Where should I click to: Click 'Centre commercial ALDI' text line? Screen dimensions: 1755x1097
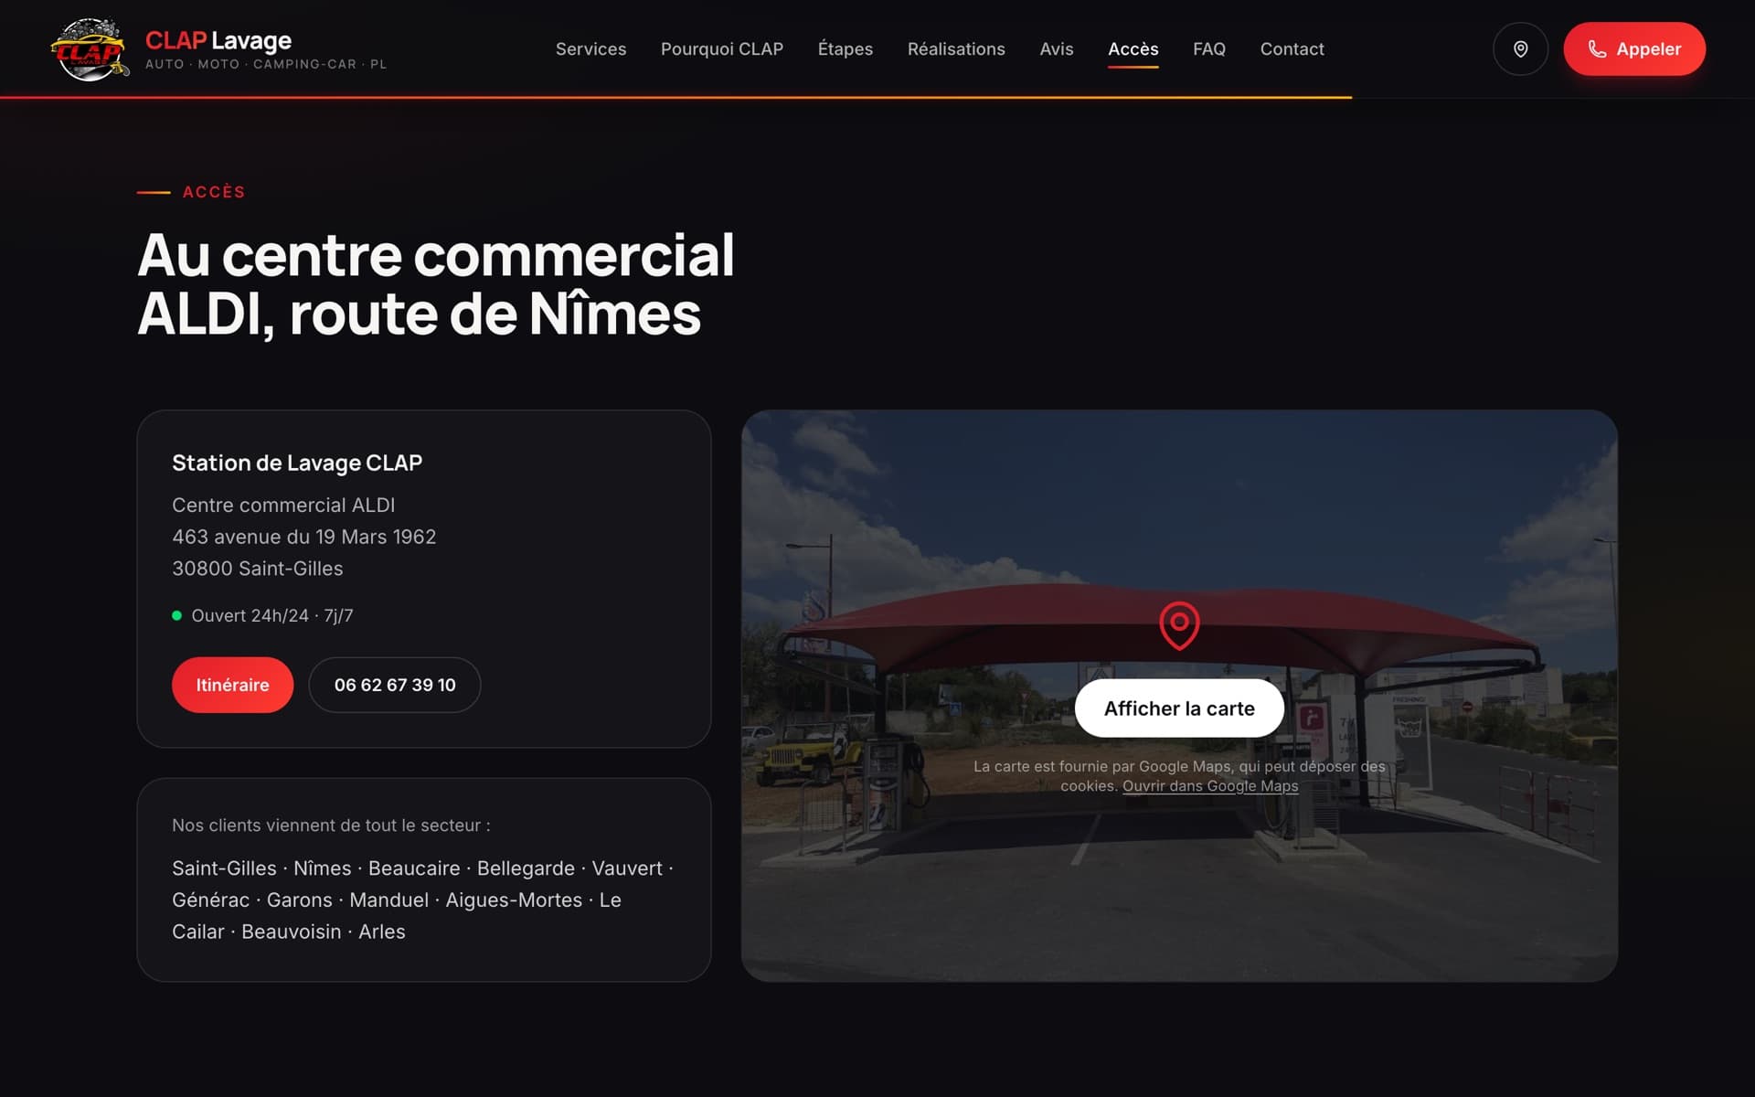pos(283,505)
